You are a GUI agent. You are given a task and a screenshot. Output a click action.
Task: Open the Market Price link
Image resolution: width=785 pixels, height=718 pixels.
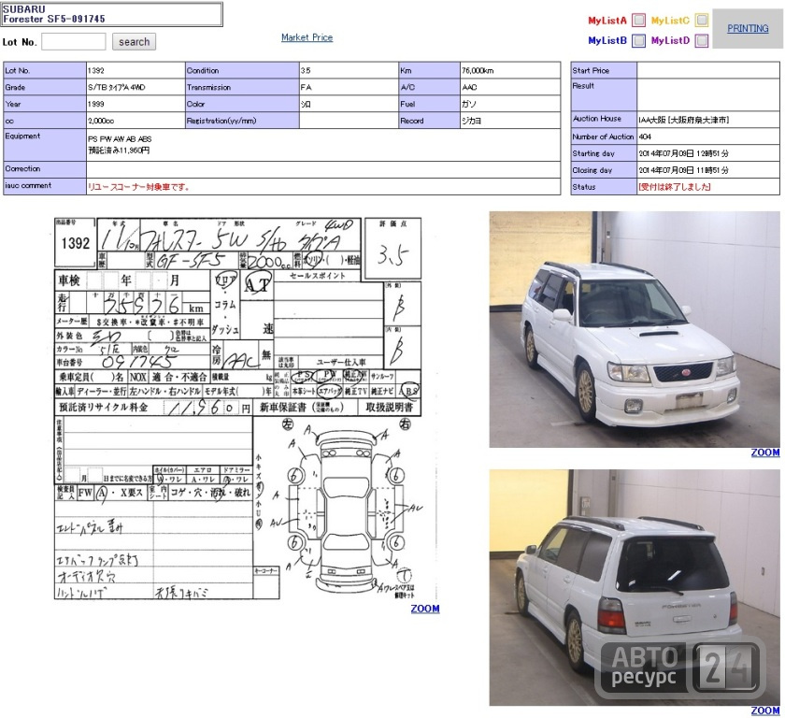coord(307,37)
